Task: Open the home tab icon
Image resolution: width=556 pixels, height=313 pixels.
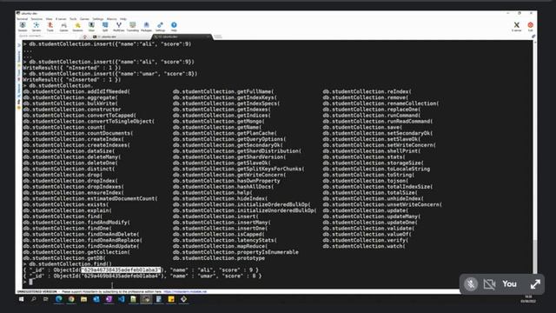Action: pyautogui.click(x=85, y=37)
